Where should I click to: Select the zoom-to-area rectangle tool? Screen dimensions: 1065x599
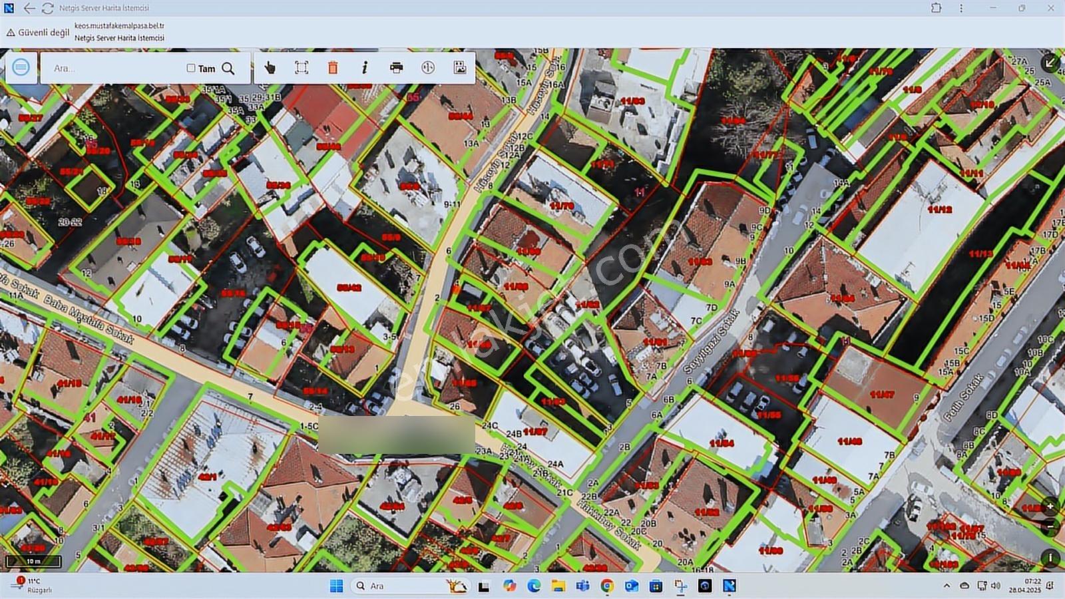point(302,67)
